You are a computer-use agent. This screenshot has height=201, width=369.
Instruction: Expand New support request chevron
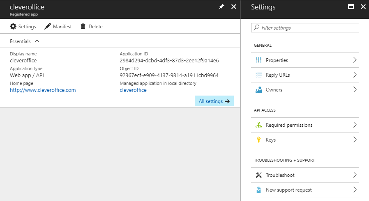click(355, 190)
